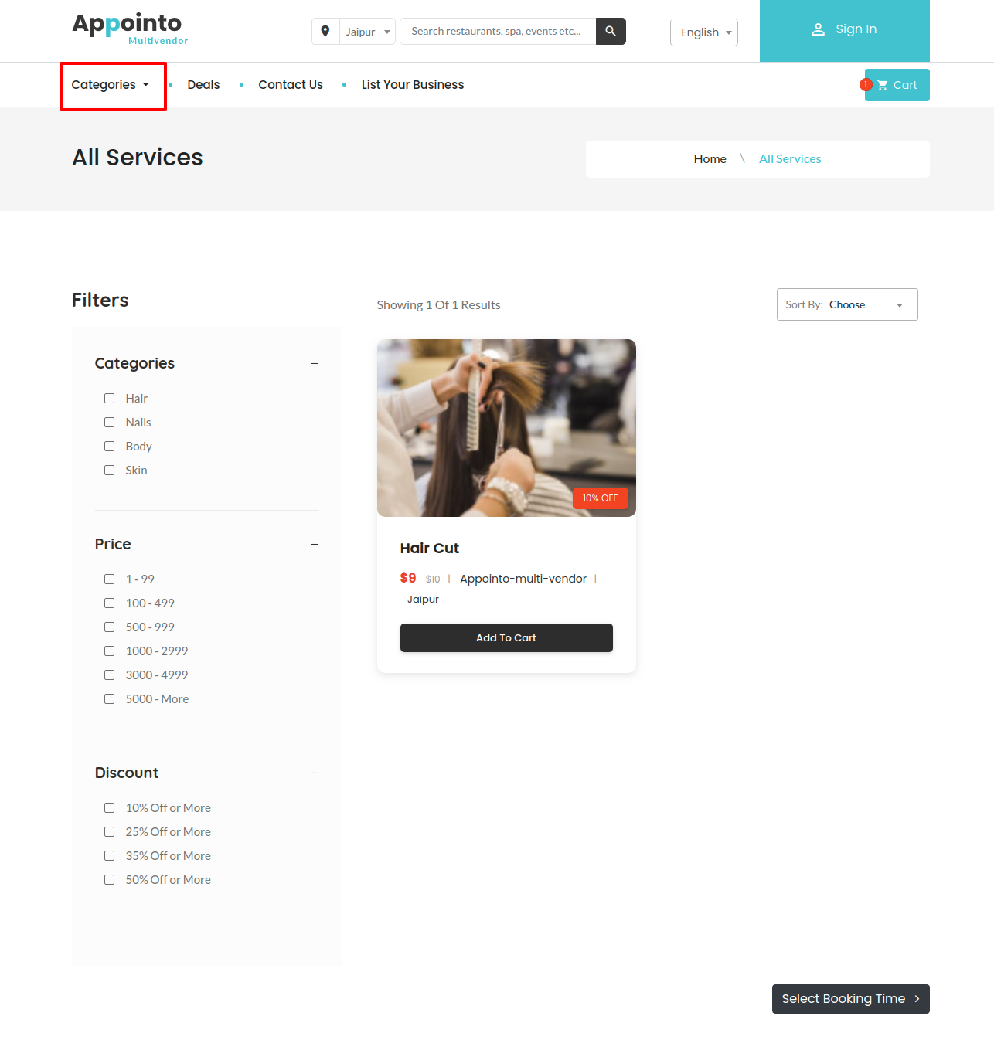
Task: Open the Categories menu
Action: click(x=111, y=85)
